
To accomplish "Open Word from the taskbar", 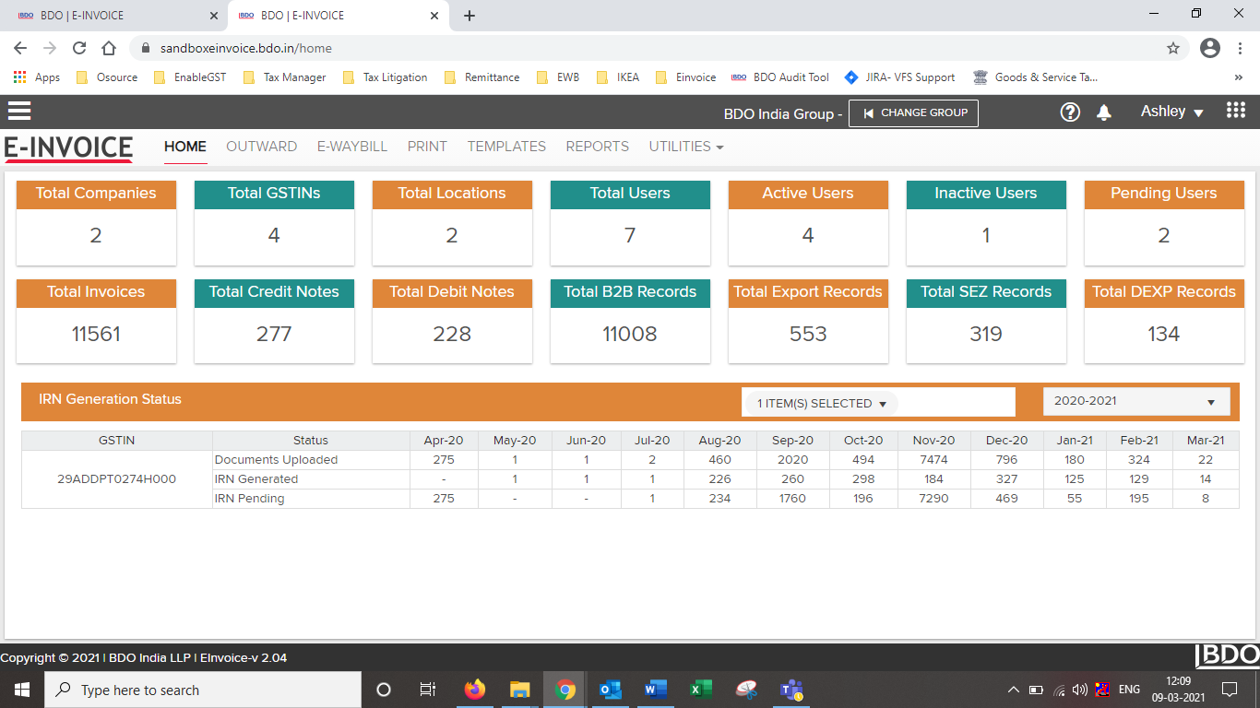I will coord(655,690).
